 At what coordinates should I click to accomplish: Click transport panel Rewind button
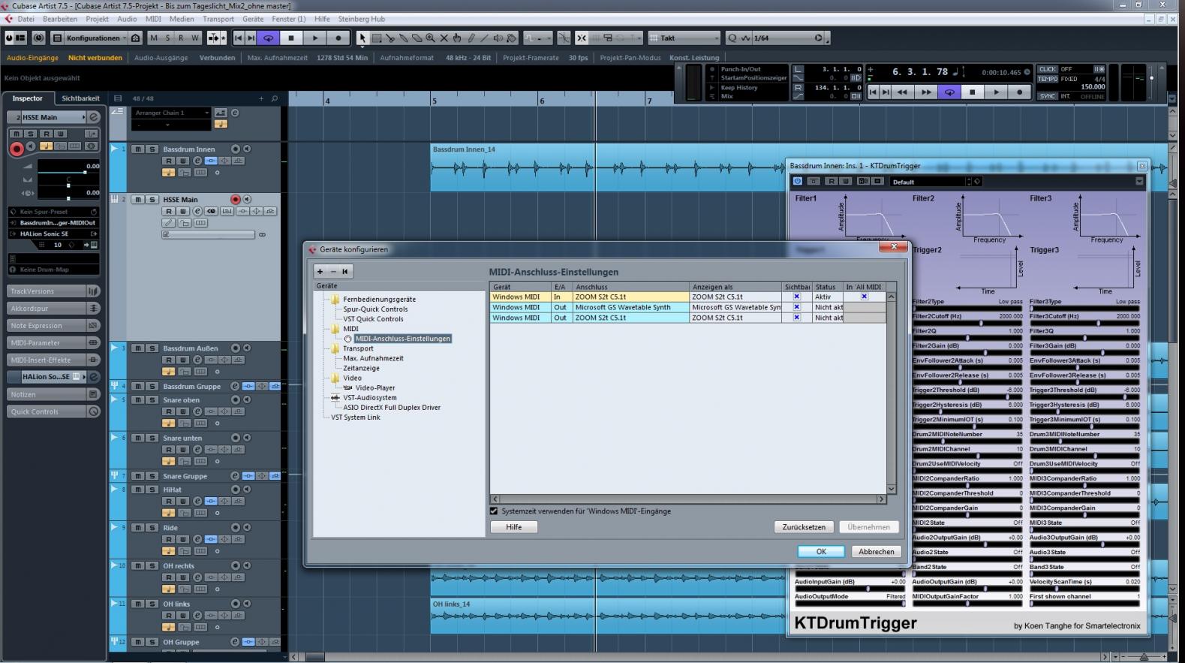[902, 92]
